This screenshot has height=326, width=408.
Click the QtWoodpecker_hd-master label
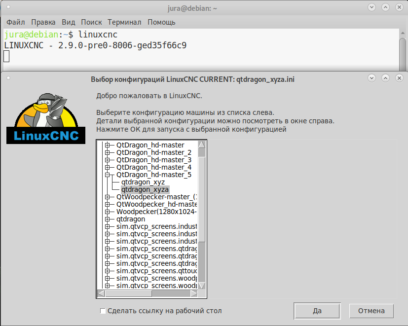[x=157, y=204]
